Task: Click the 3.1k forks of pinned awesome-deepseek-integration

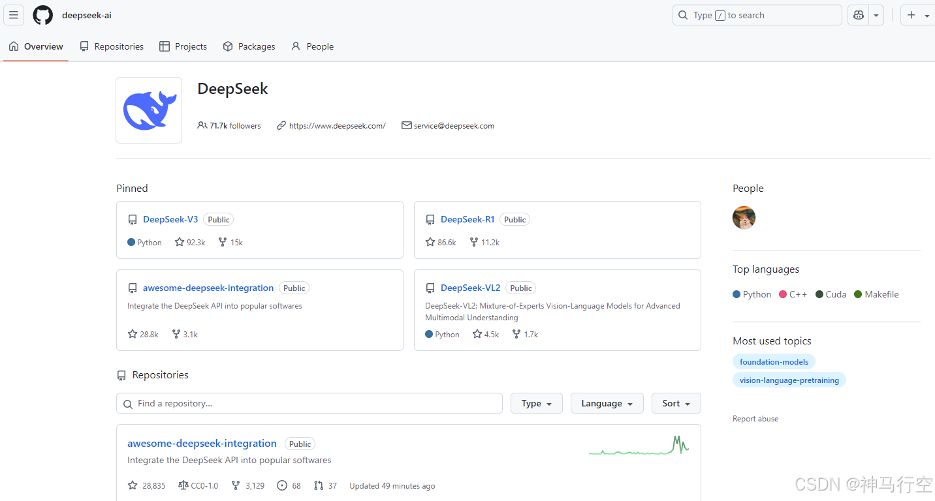Action: pyautogui.click(x=185, y=334)
